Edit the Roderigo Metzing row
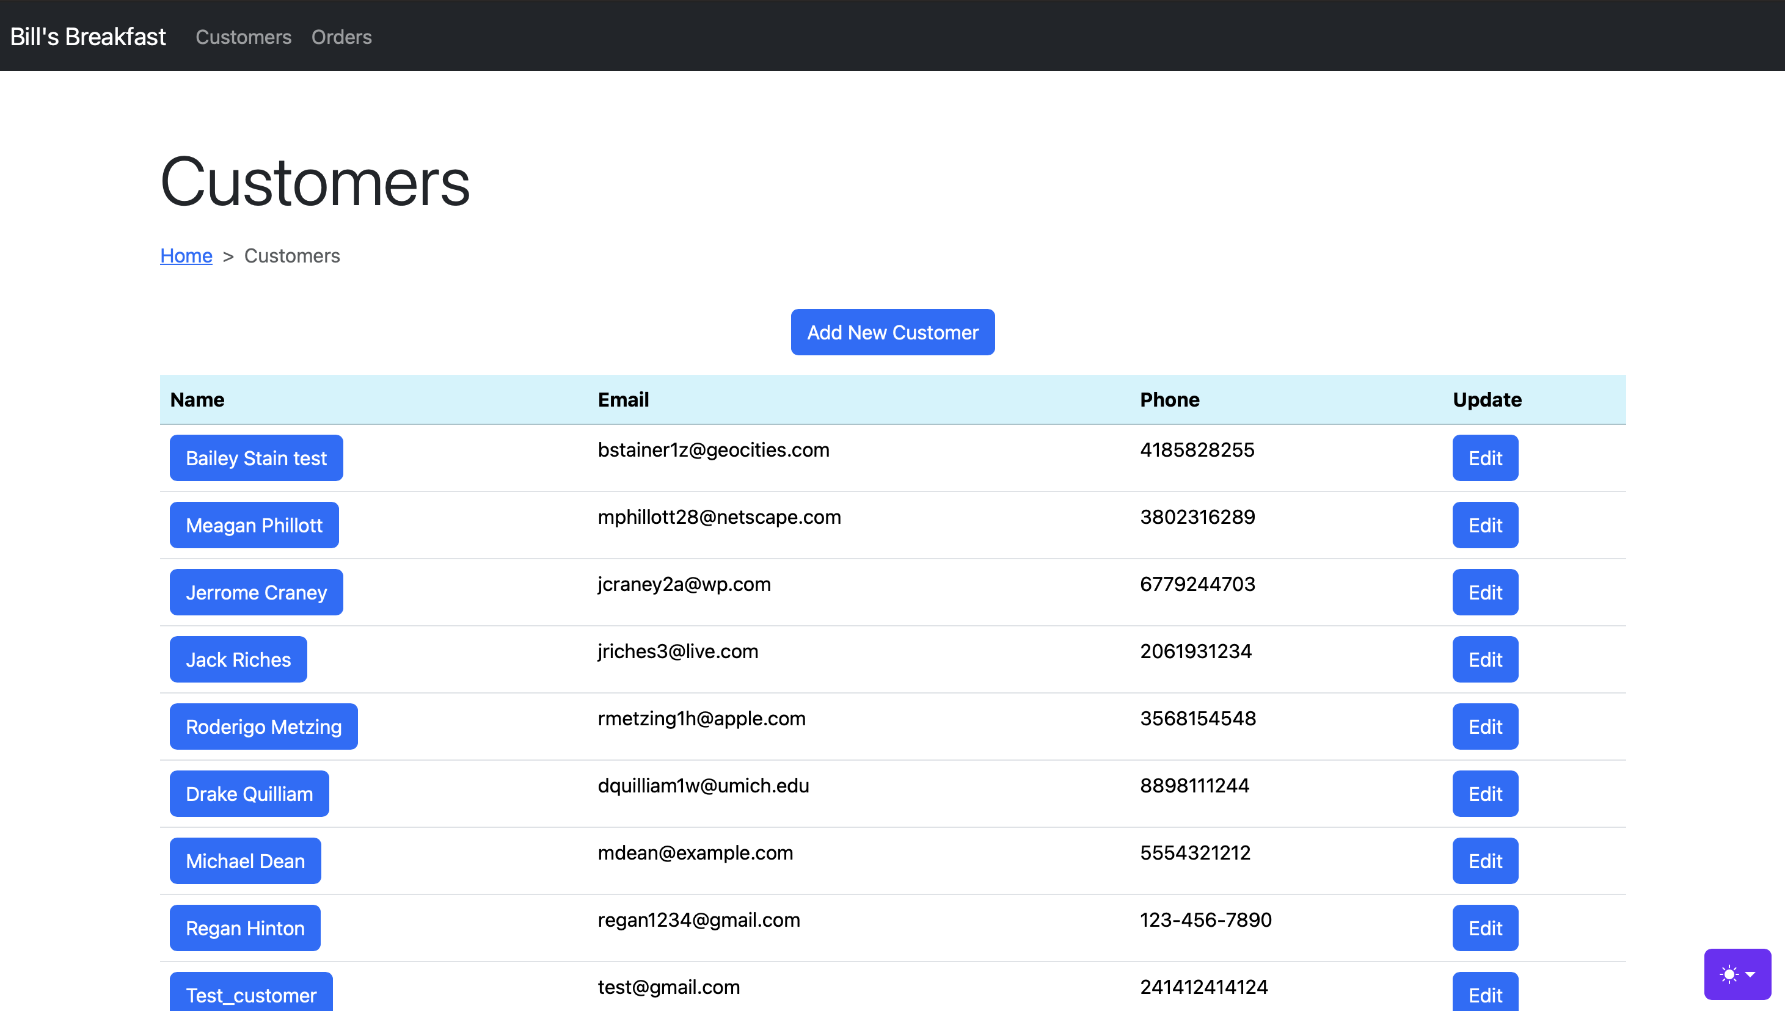This screenshot has height=1011, width=1785. 1485,727
